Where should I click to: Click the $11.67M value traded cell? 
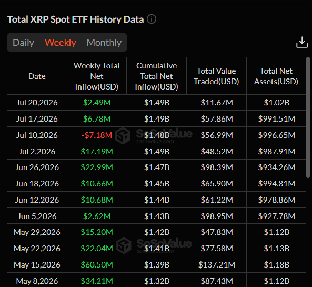coord(217,103)
